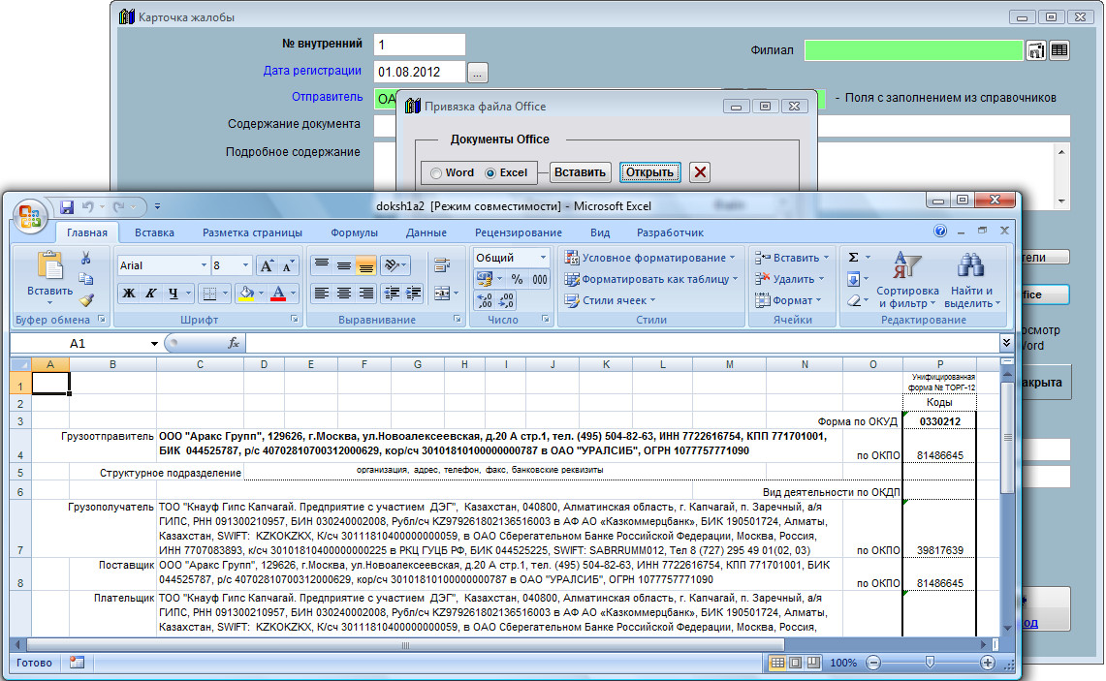
Task: Click the 'Открыть' button in dialog
Action: click(x=649, y=172)
